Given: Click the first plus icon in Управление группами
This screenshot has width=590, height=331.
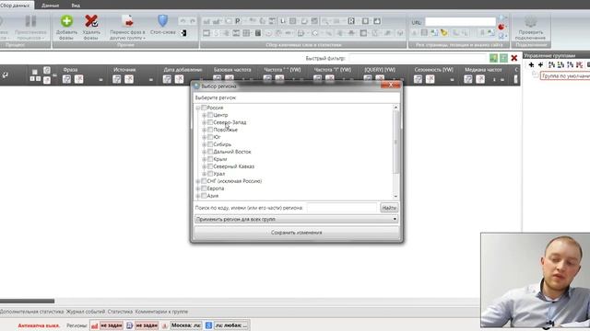Looking at the screenshot, I should point(531,65).
